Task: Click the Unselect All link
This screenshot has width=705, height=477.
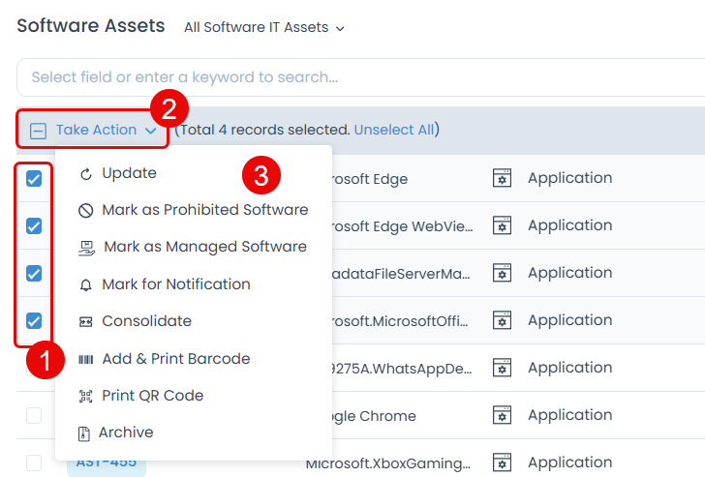Action: [x=393, y=130]
